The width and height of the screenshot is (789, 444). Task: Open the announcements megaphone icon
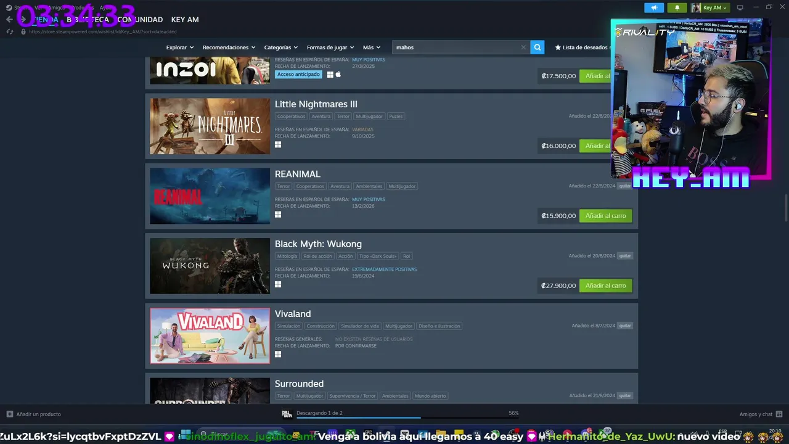[x=654, y=7]
